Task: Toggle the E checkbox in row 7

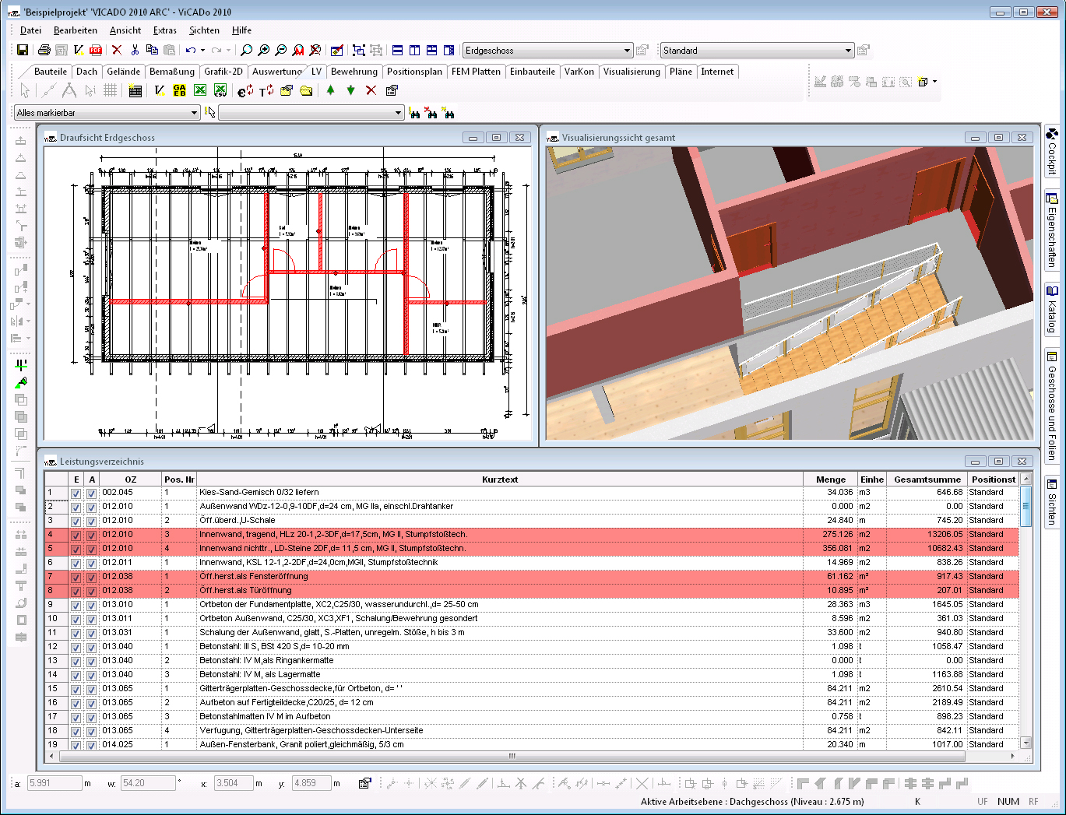Action: [76, 578]
